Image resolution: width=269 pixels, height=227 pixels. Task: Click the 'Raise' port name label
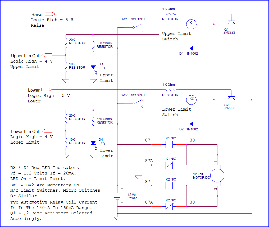pyautogui.click(x=37, y=15)
